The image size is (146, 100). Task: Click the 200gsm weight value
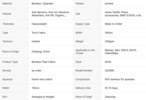110,41
